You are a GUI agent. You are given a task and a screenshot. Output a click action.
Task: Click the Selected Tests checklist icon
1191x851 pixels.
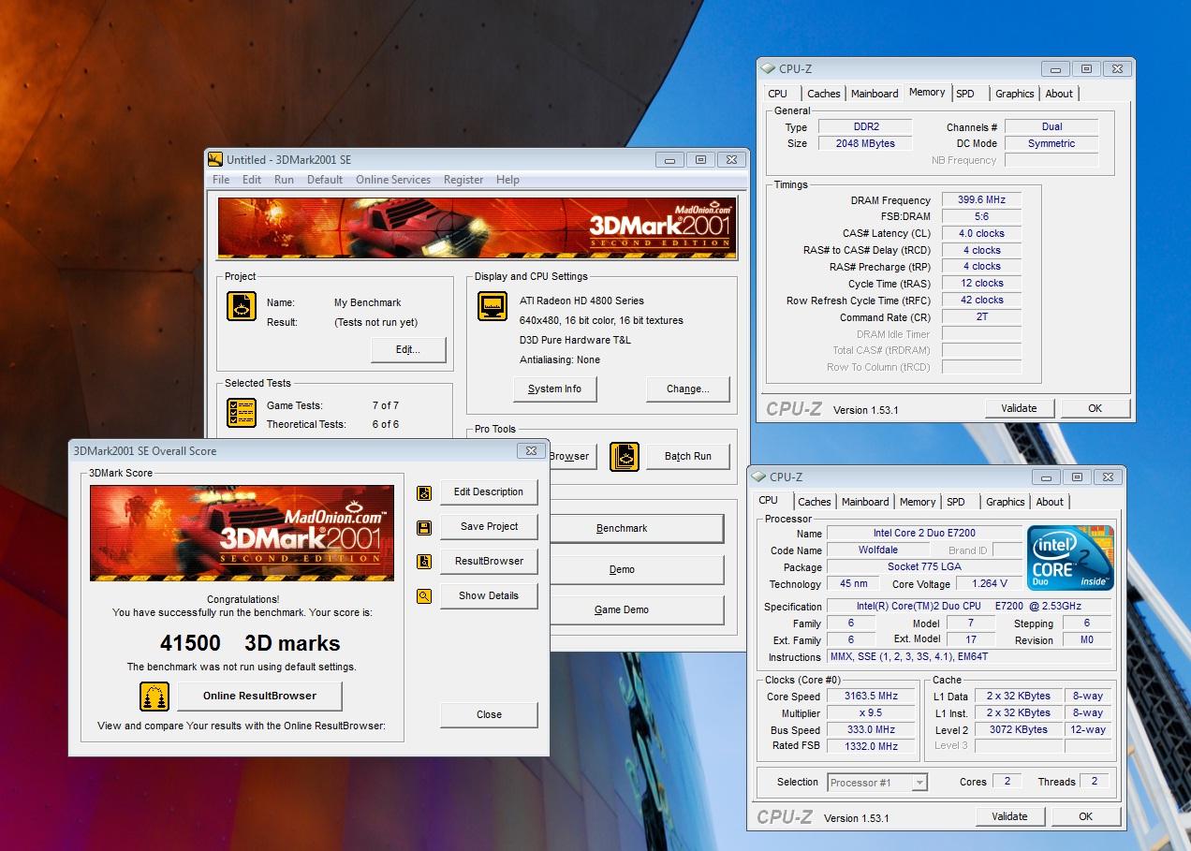[x=242, y=413]
